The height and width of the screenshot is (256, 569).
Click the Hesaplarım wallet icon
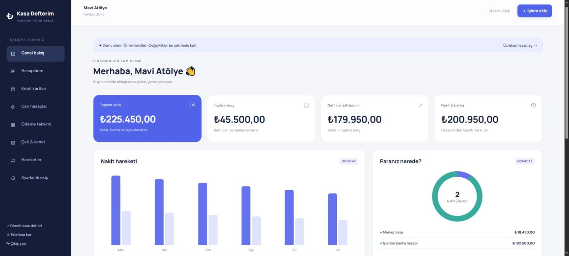[x=13, y=71]
